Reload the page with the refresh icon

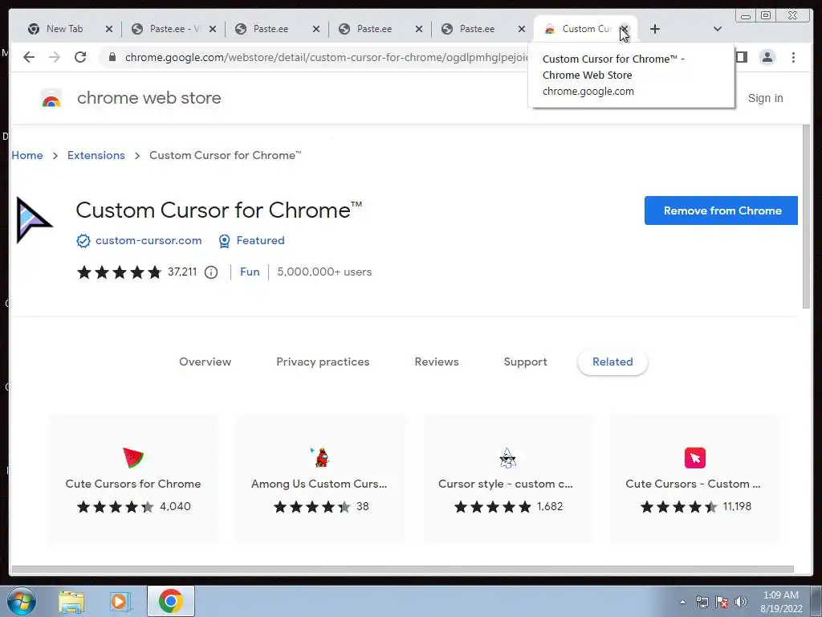coord(80,57)
